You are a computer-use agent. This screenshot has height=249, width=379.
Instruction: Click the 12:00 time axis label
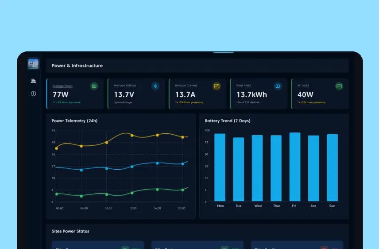point(133,208)
